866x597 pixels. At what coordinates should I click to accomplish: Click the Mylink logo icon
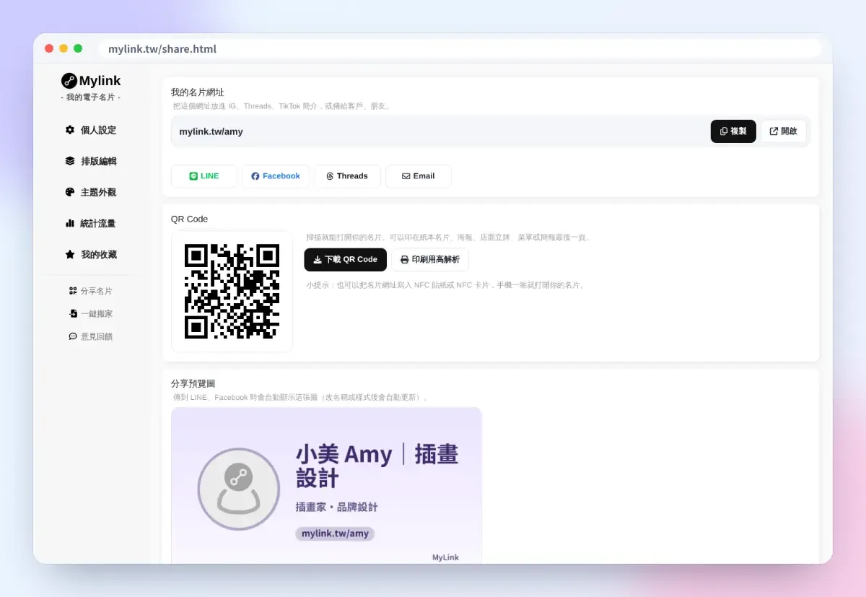pyautogui.click(x=69, y=81)
